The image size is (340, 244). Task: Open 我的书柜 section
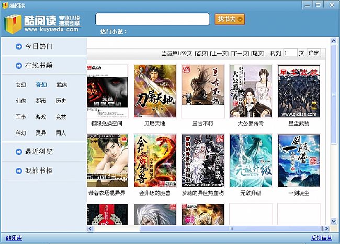pos(39,170)
